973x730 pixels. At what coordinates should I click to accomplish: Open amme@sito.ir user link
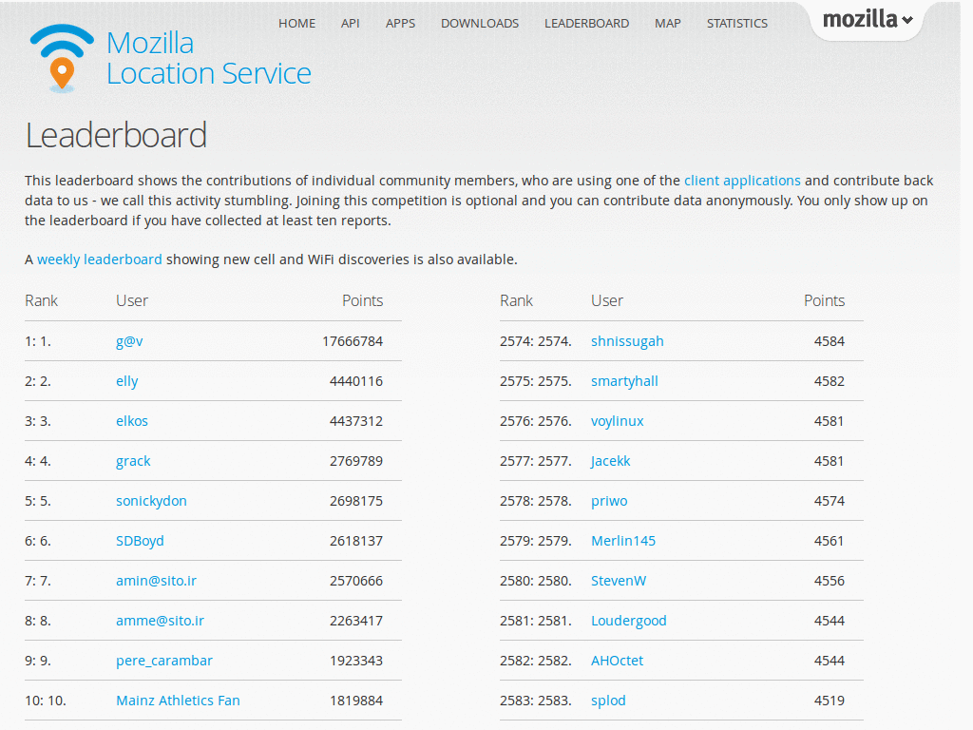[x=160, y=621]
